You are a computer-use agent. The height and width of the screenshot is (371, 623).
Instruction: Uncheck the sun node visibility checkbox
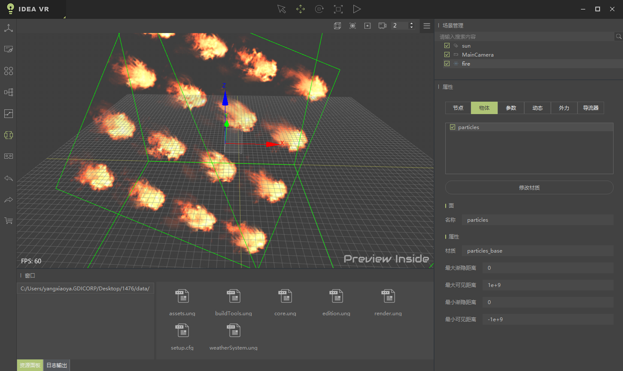(447, 45)
